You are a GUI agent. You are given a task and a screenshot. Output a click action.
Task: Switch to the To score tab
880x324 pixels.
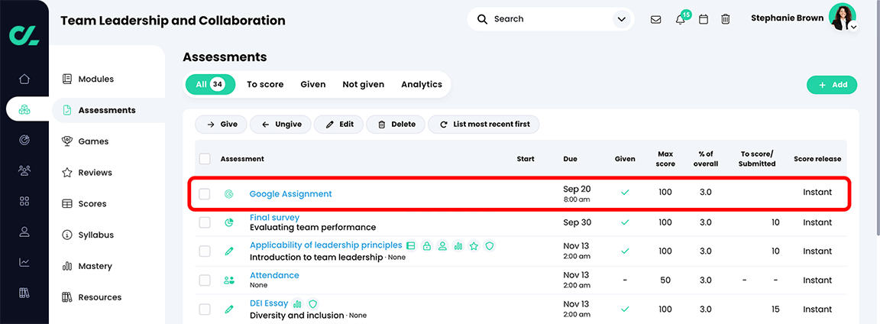[265, 85]
